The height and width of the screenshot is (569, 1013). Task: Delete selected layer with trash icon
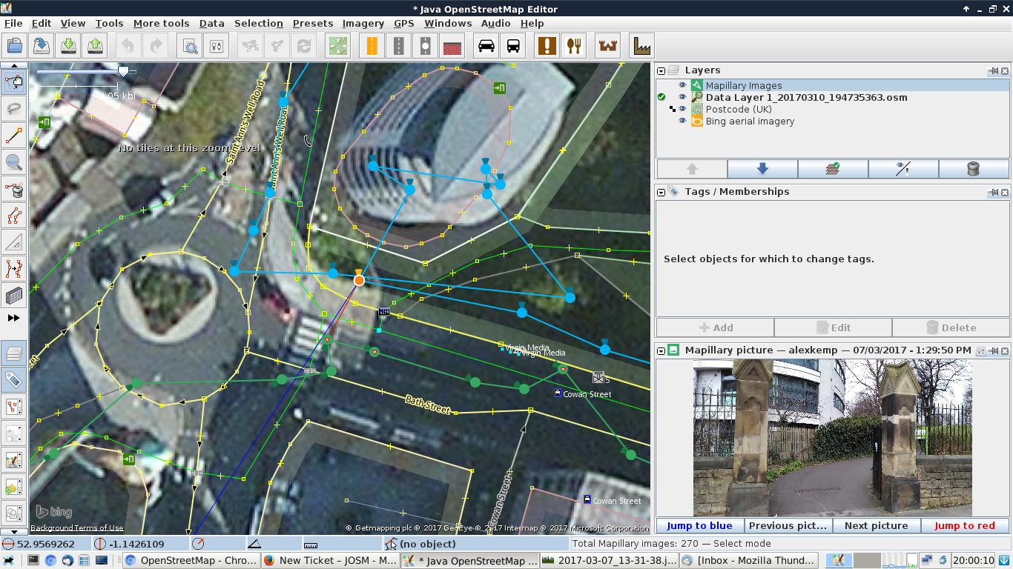974,169
